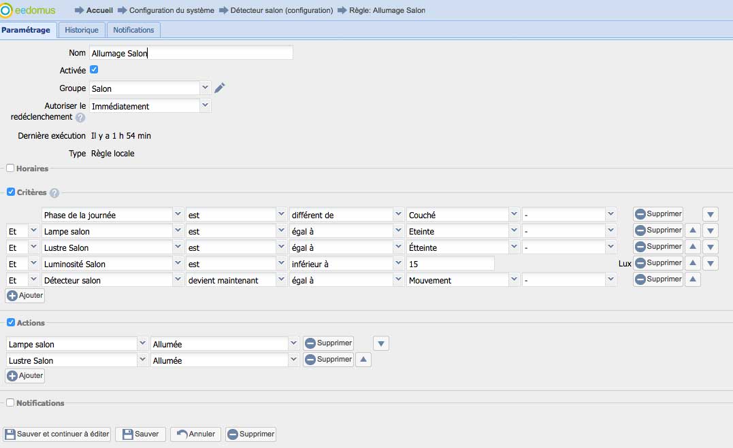Remove the Lampe salon action
The image size is (733, 448).
click(x=328, y=343)
